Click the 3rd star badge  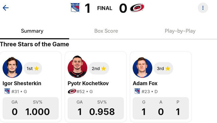click(x=163, y=68)
